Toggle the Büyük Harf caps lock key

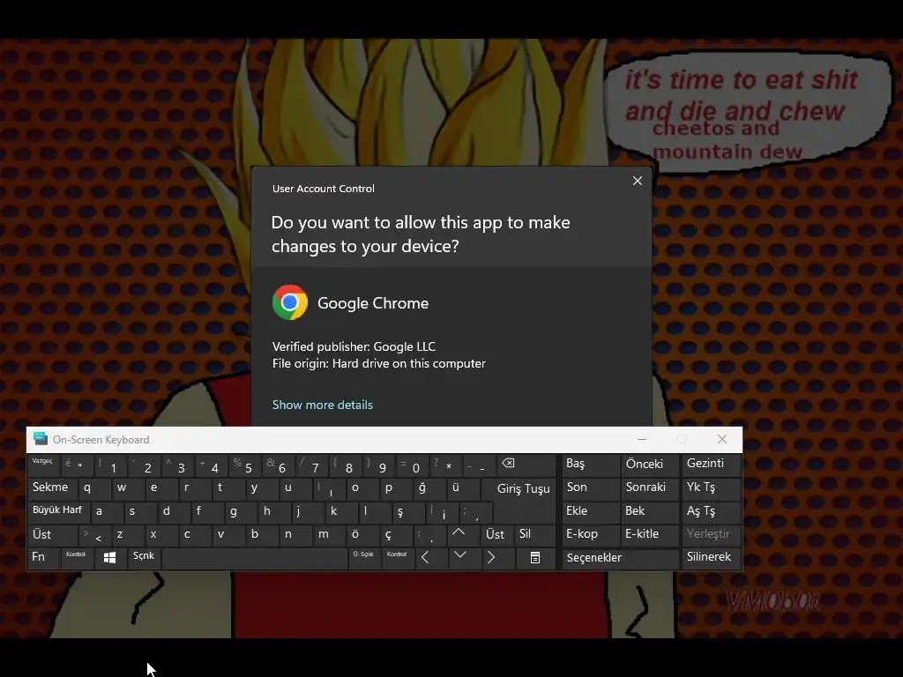(57, 510)
